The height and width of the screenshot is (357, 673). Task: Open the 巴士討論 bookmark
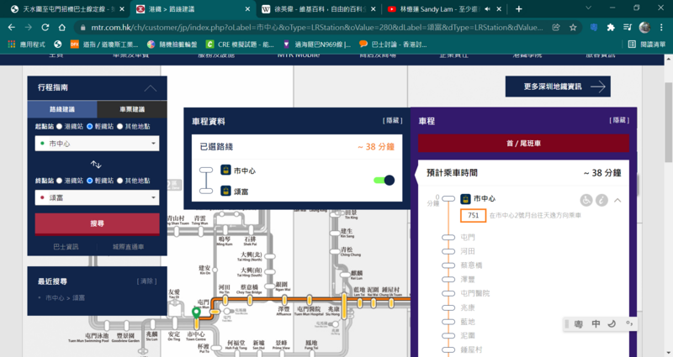click(x=393, y=45)
